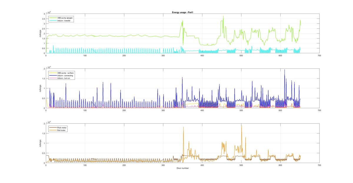Select 'Iridium - turn on' legend label

point(64,79)
